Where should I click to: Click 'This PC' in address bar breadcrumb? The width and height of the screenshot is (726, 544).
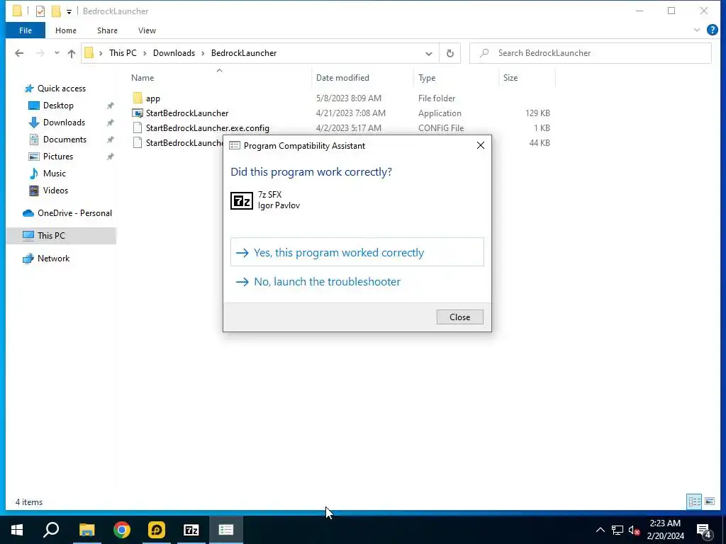[123, 52]
